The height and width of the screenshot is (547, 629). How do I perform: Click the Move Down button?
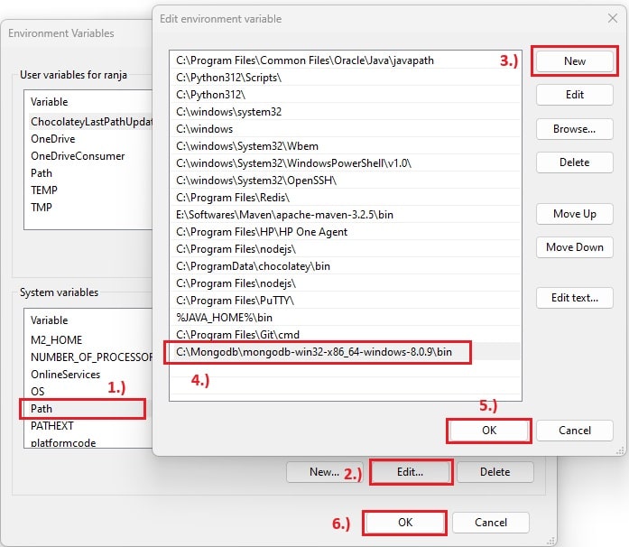click(574, 246)
